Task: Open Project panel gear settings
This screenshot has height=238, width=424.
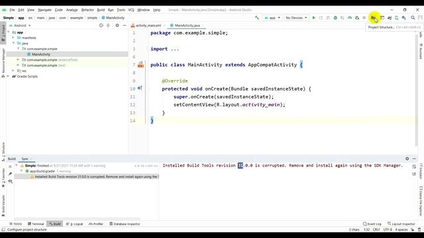Action: pyautogui.click(x=117, y=25)
